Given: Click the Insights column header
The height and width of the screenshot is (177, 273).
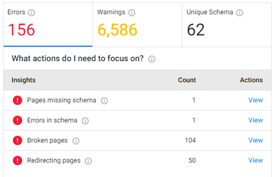Looking at the screenshot, I should [x=24, y=80].
